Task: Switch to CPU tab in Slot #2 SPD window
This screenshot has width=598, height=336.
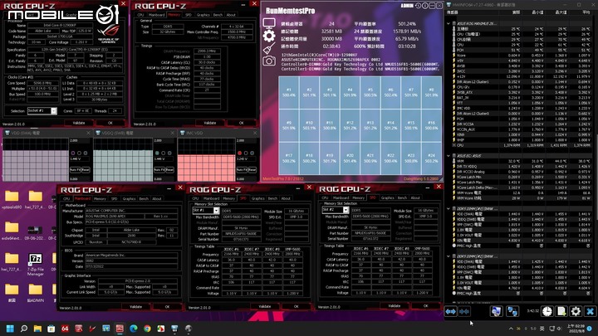Action: (325, 197)
